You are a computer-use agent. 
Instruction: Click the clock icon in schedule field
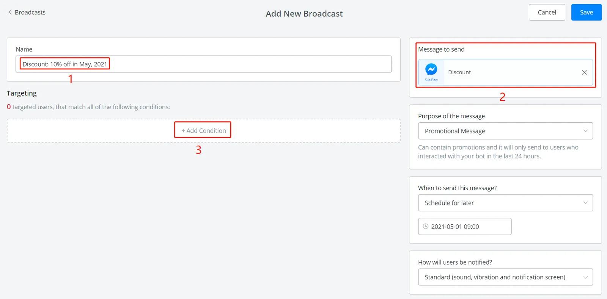tap(426, 226)
